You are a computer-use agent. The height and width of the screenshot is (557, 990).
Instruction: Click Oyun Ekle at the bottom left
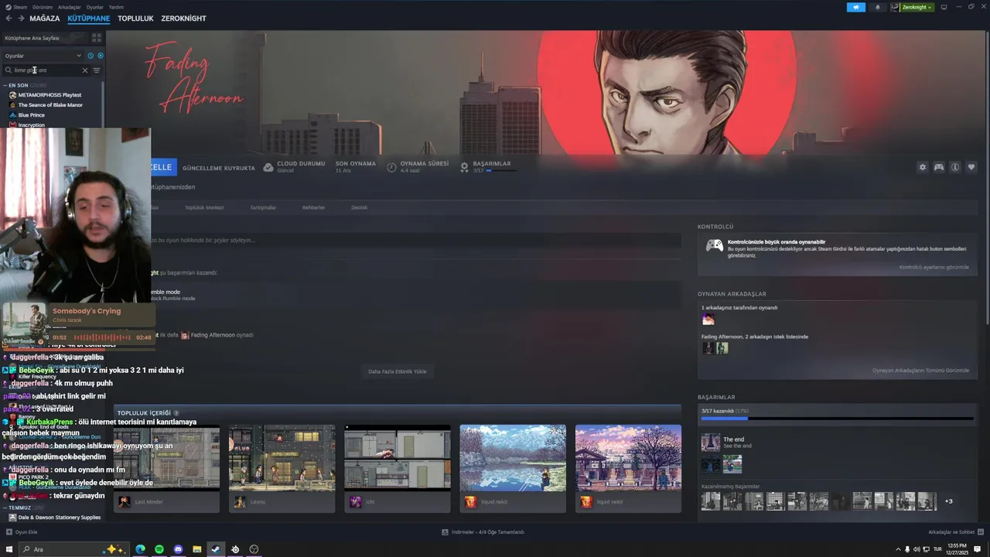[22, 532]
